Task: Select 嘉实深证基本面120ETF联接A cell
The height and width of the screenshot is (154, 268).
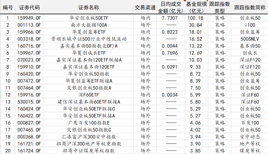Action: [x=89, y=60]
